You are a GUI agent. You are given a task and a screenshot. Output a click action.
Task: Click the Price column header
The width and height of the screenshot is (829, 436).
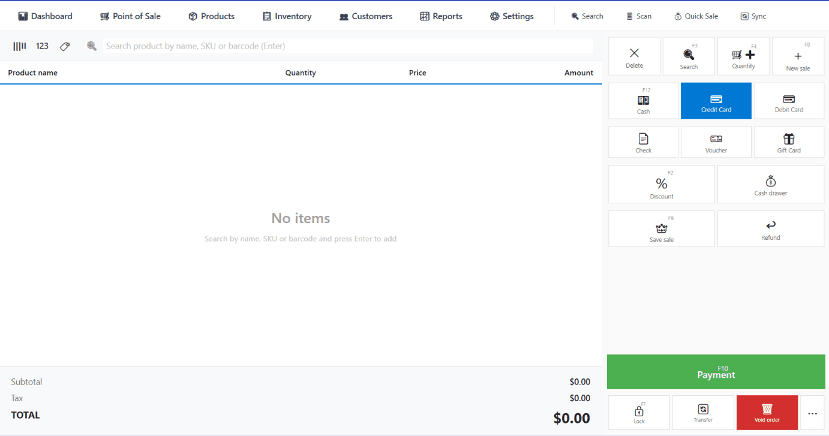(417, 73)
